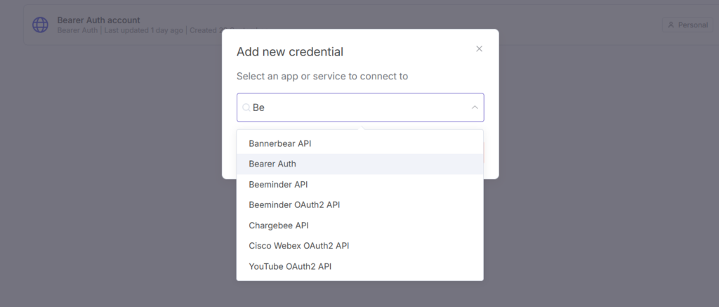
Task: Click the "Select an app or service" label
Action: point(322,76)
